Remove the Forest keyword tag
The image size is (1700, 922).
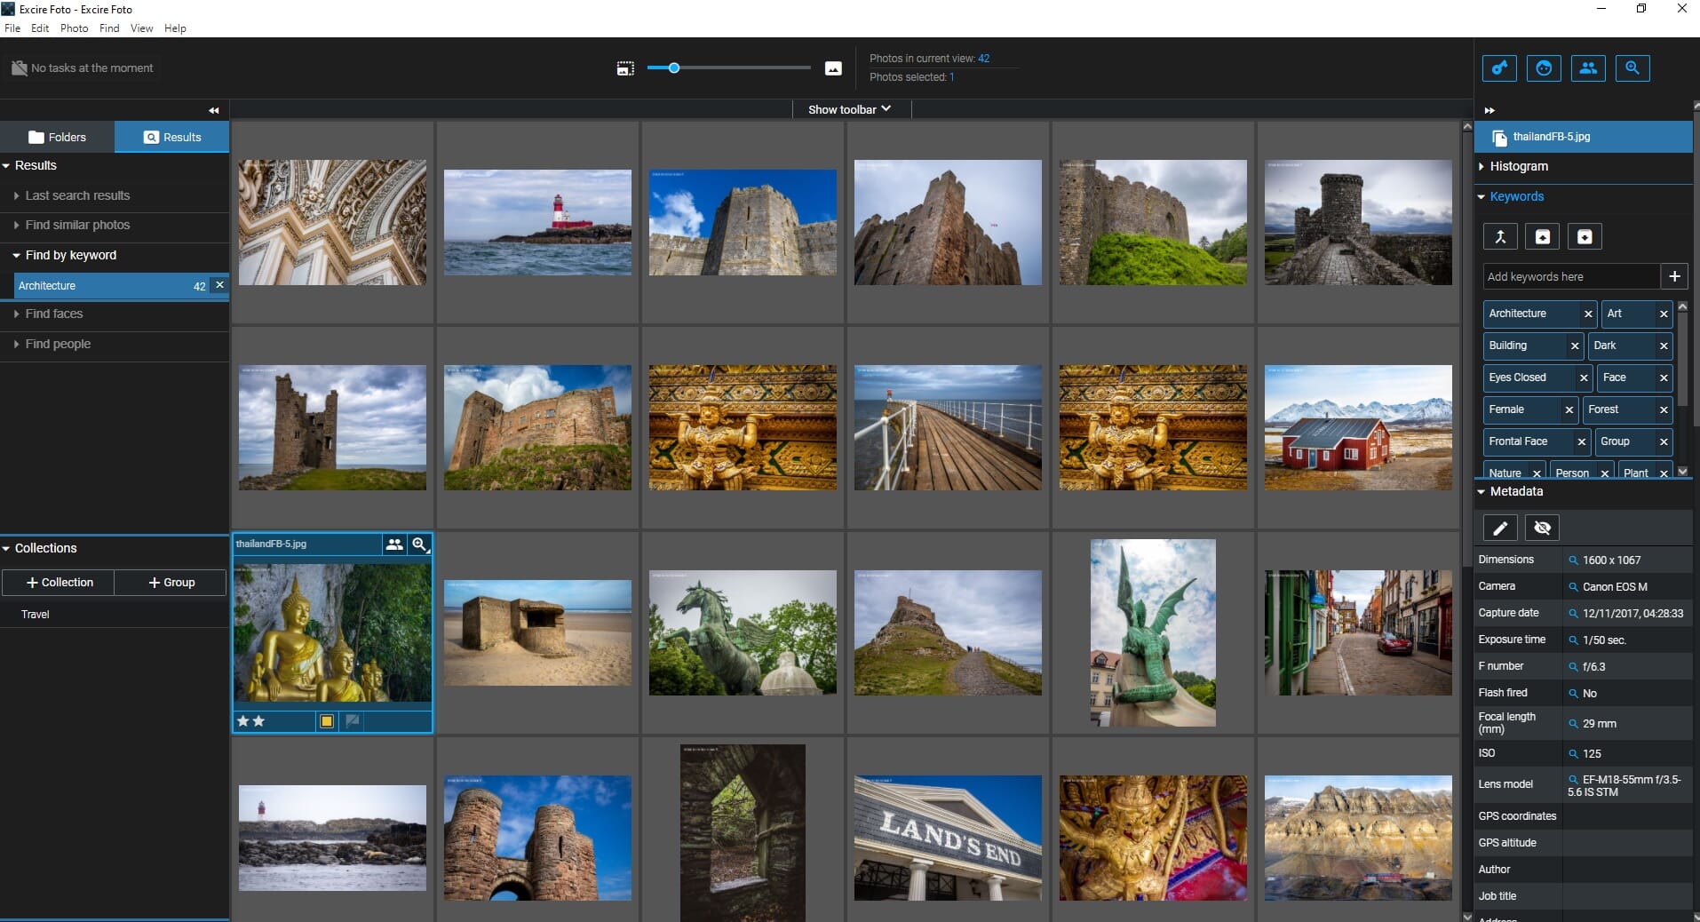click(1664, 409)
